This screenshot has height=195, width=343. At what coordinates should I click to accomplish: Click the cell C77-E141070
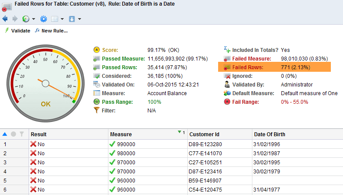(x=219, y=153)
